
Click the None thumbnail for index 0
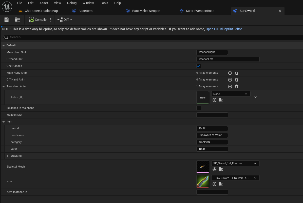[202, 97]
